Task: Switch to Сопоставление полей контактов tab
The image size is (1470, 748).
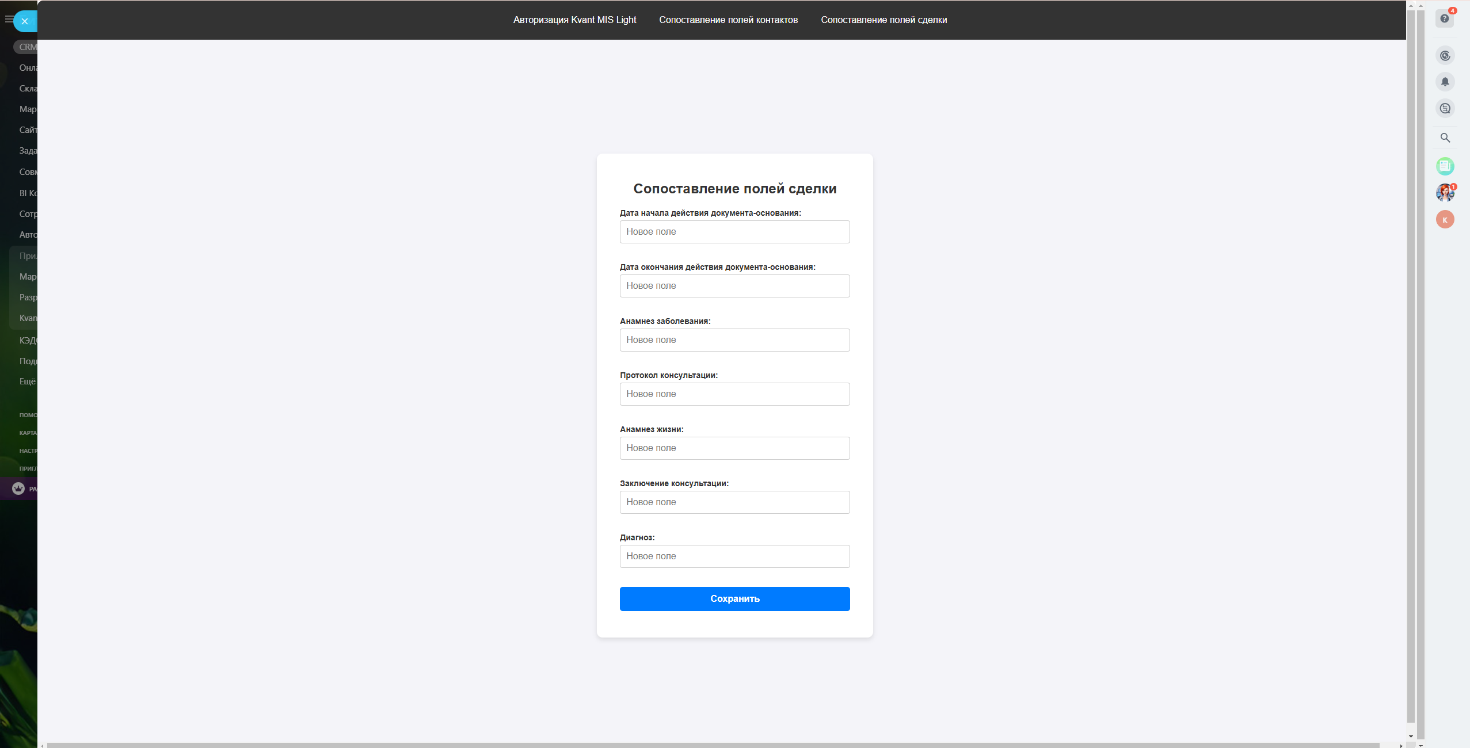Action: click(x=728, y=20)
